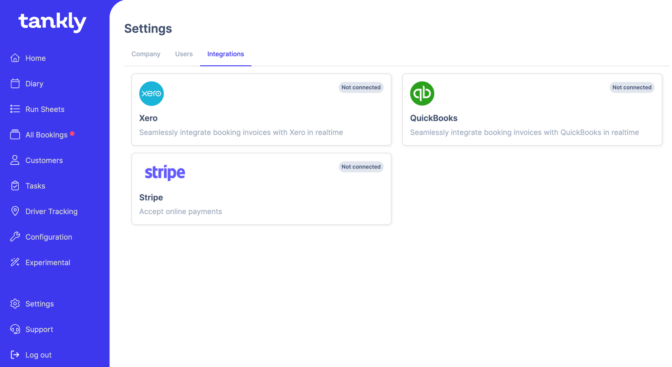Open the Stripe integration card
Viewport: 672px width, 367px height.
261,189
